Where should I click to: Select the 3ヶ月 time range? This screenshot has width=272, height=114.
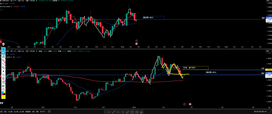[x=16, y=112]
